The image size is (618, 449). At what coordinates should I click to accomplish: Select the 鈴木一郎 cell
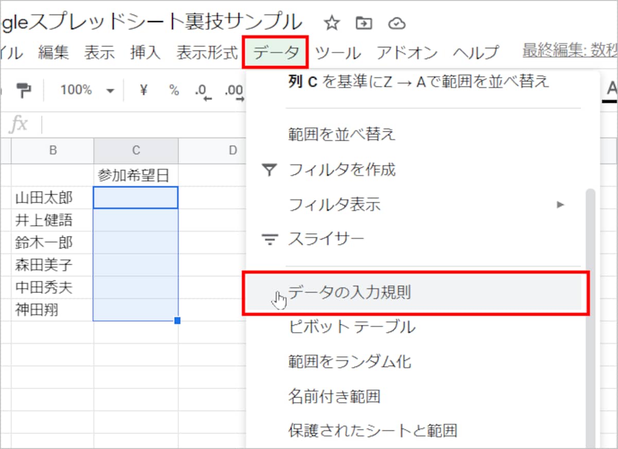pyautogui.click(x=53, y=243)
